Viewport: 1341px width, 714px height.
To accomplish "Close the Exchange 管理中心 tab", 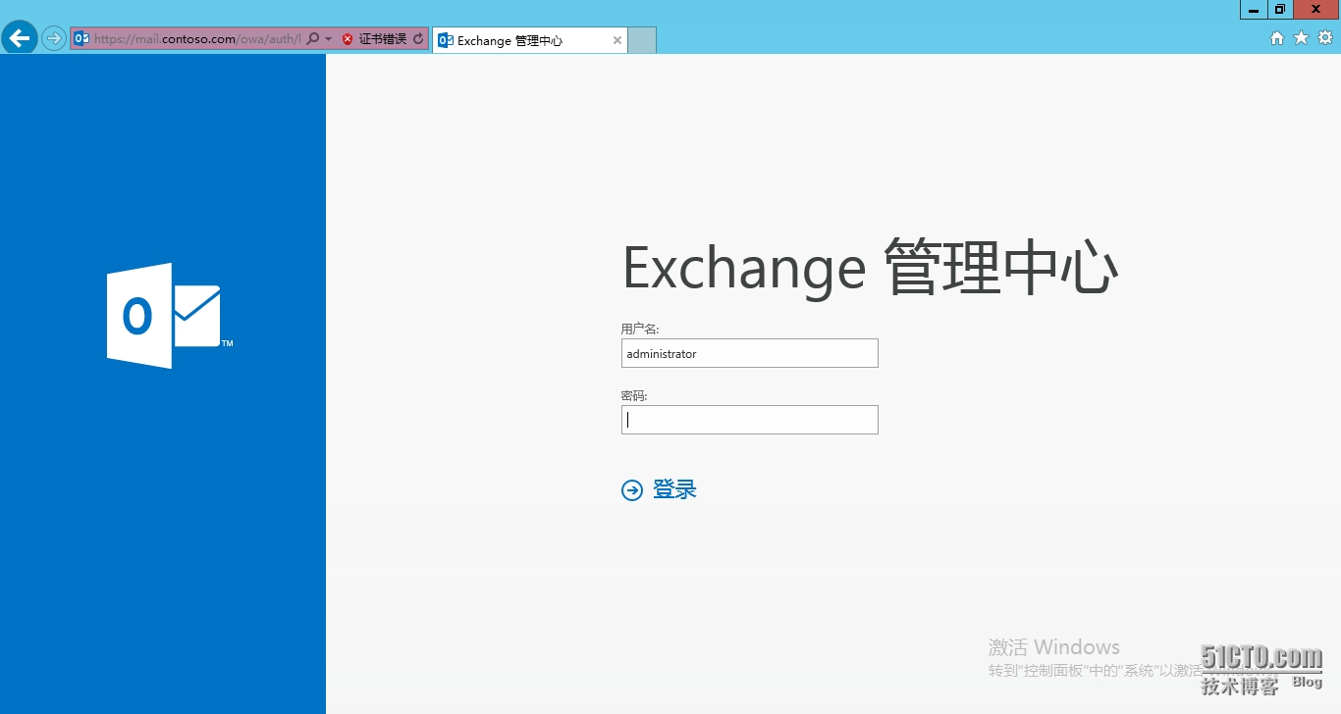I will [x=617, y=40].
